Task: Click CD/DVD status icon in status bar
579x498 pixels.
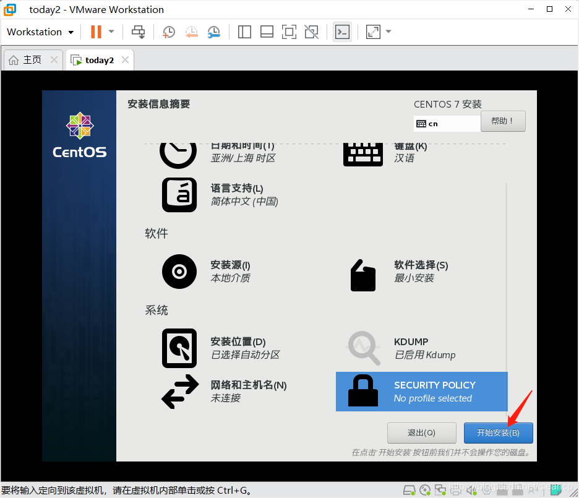Action: coord(425,490)
